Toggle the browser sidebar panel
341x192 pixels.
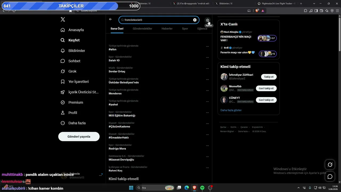pos(316,11)
